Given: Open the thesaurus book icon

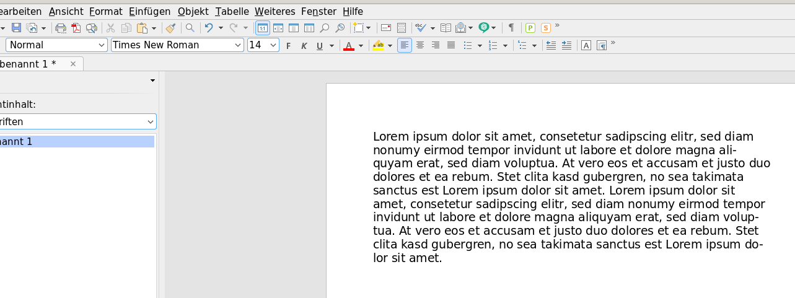Looking at the screenshot, I should click(x=446, y=28).
